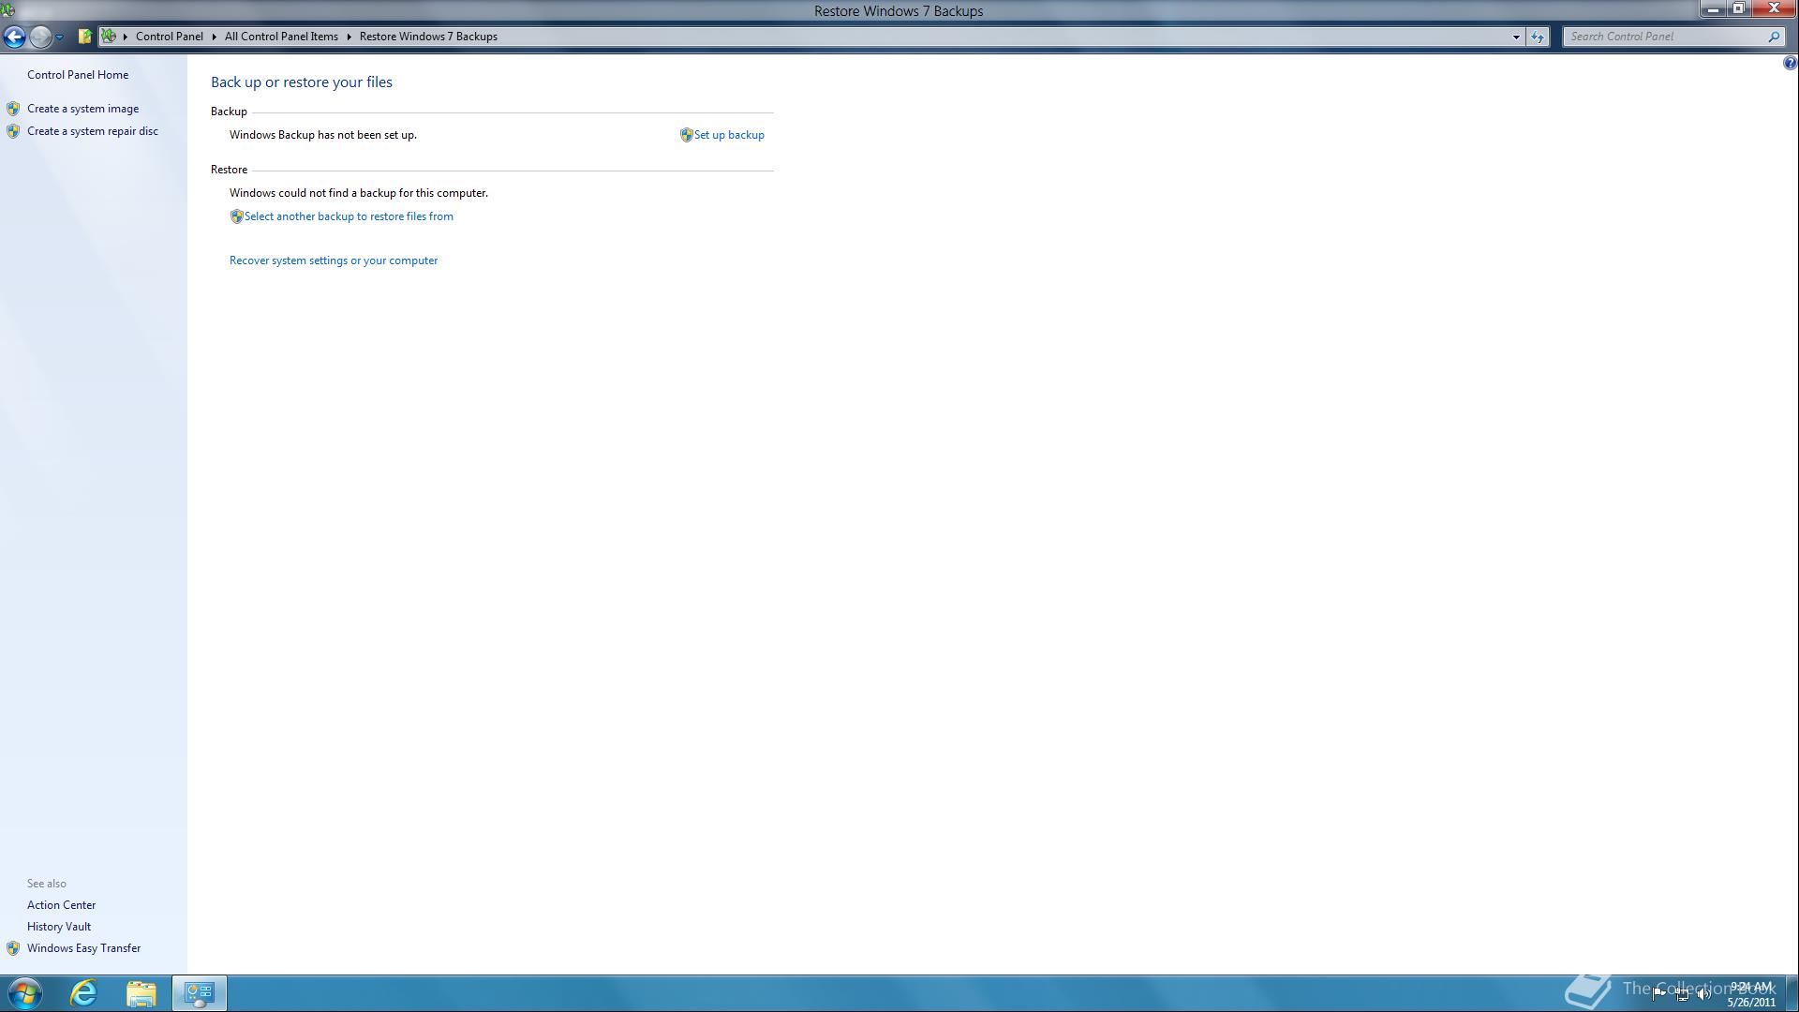Click the Back navigation arrow
1799x1012 pixels.
pos(14,37)
